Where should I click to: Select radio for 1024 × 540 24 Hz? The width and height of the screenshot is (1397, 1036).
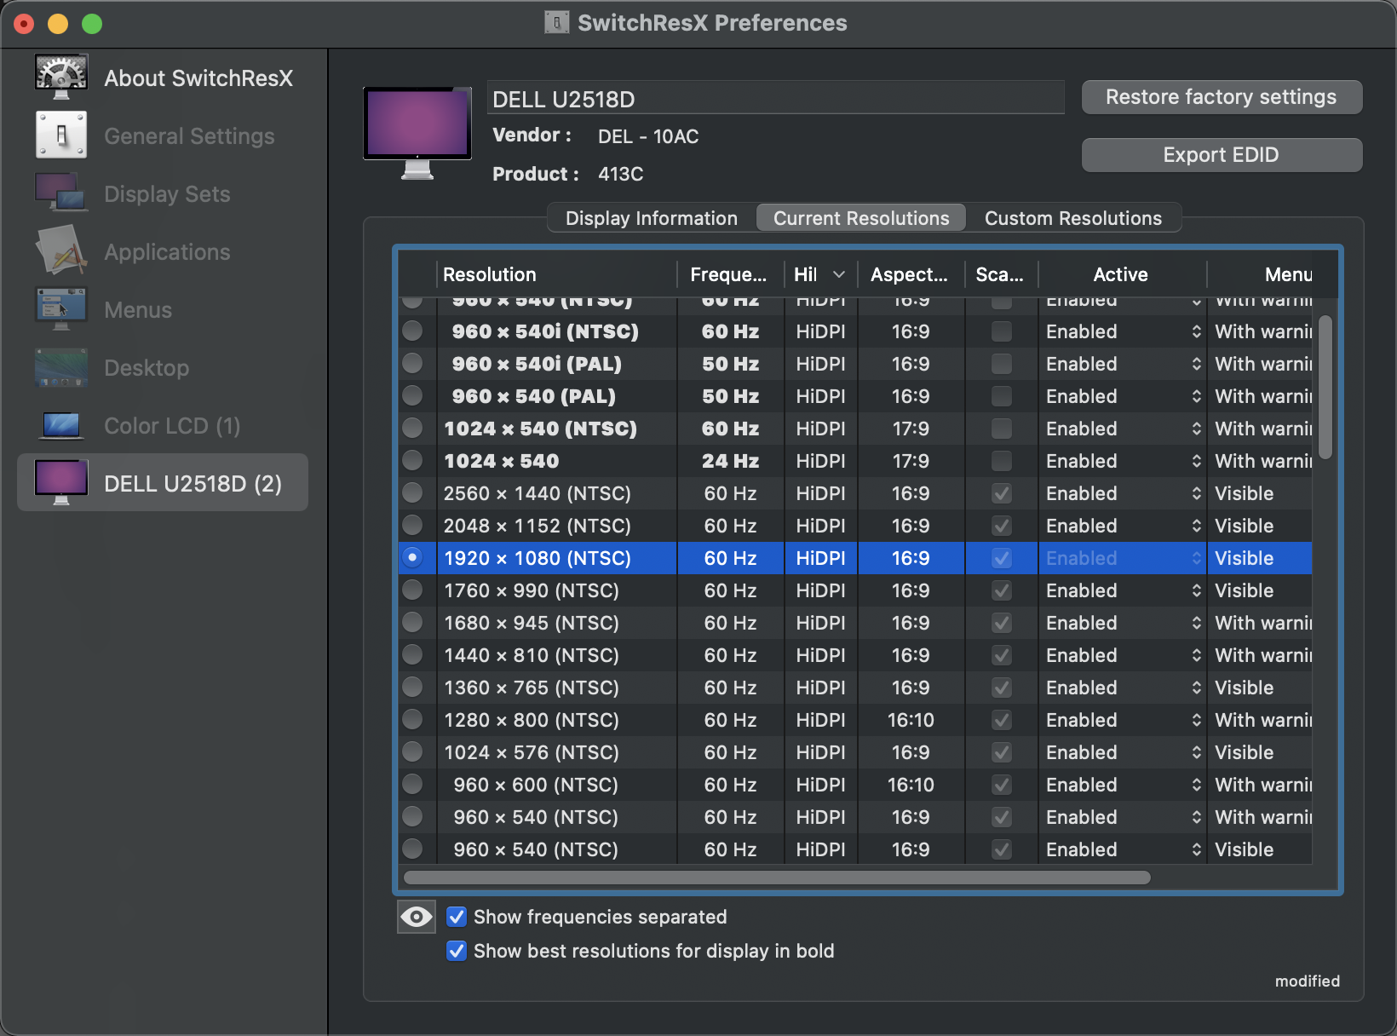412,460
